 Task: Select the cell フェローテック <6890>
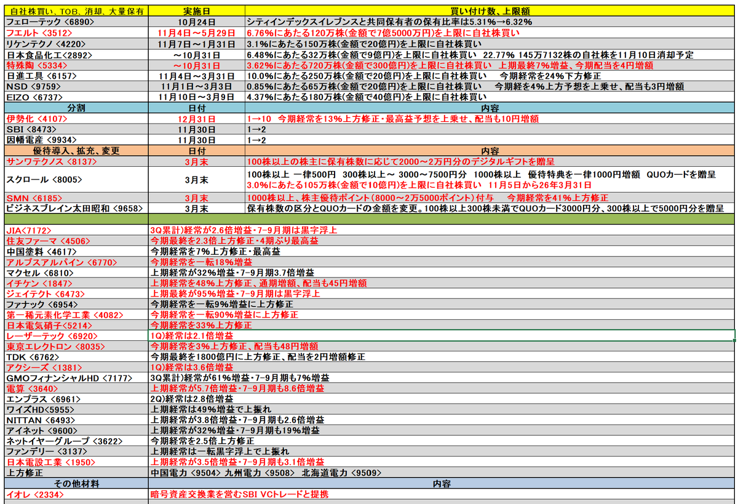[x=76, y=21]
